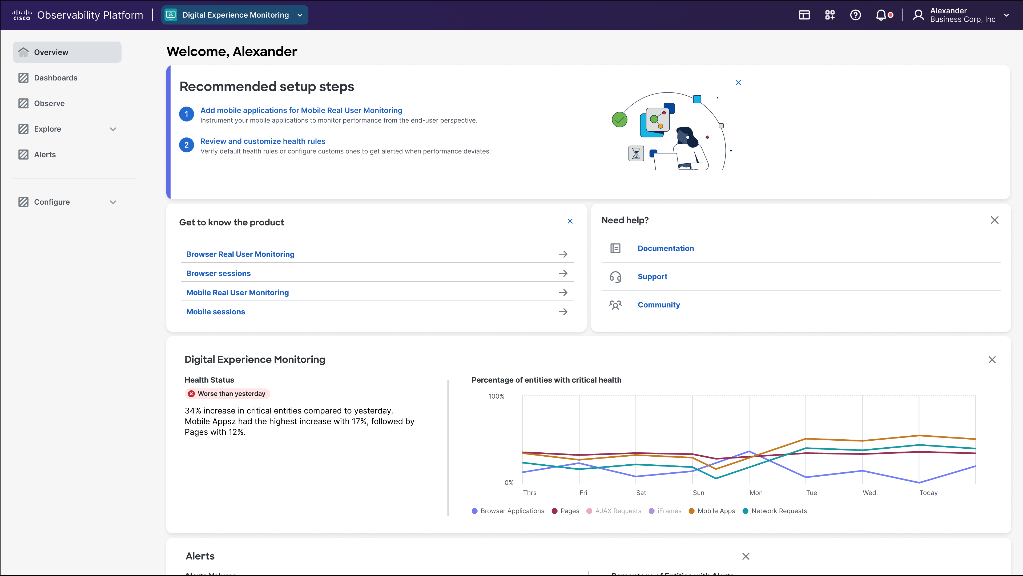Open Dashboards in the sidebar
1023x576 pixels.
coord(56,78)
